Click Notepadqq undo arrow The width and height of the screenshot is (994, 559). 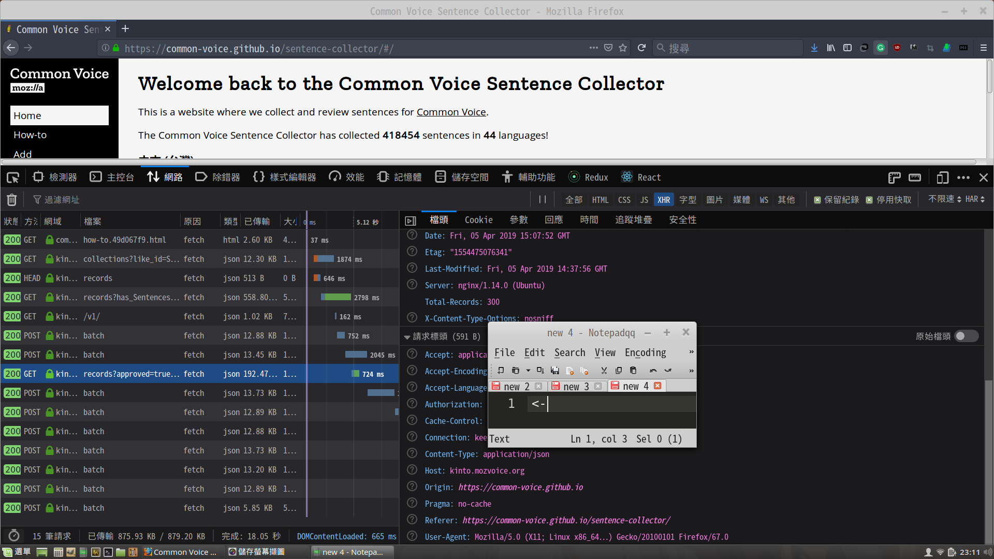tap(653, 371)
